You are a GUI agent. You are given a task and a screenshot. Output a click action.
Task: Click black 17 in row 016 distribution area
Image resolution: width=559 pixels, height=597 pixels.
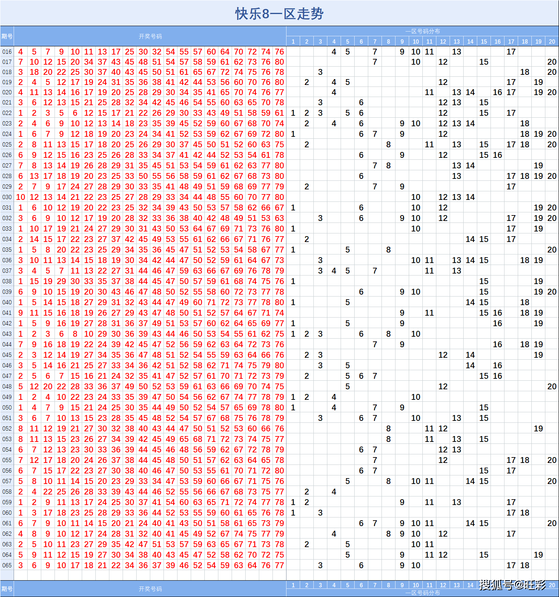511,52
